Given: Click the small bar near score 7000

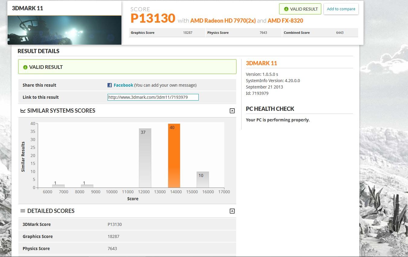Looking at the screenshot, I should [x=58, y=186].
